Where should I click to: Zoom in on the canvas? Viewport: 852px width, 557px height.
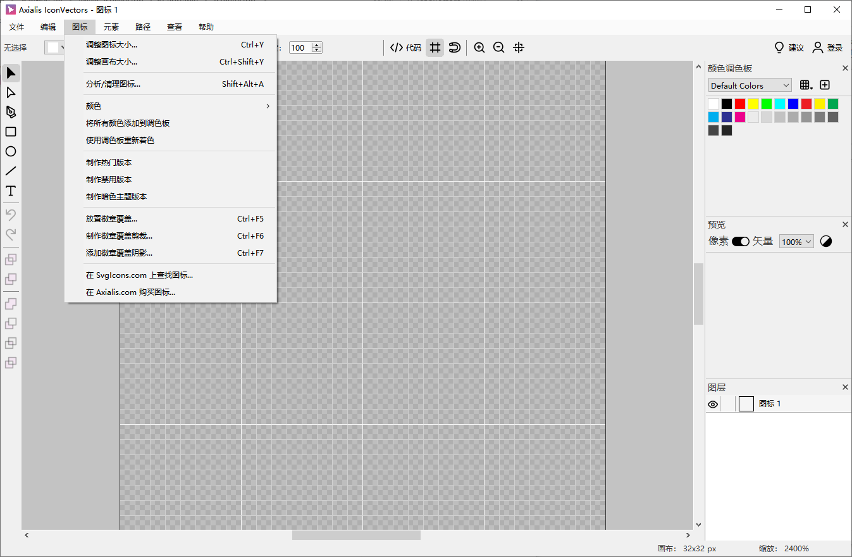[479, 47]
